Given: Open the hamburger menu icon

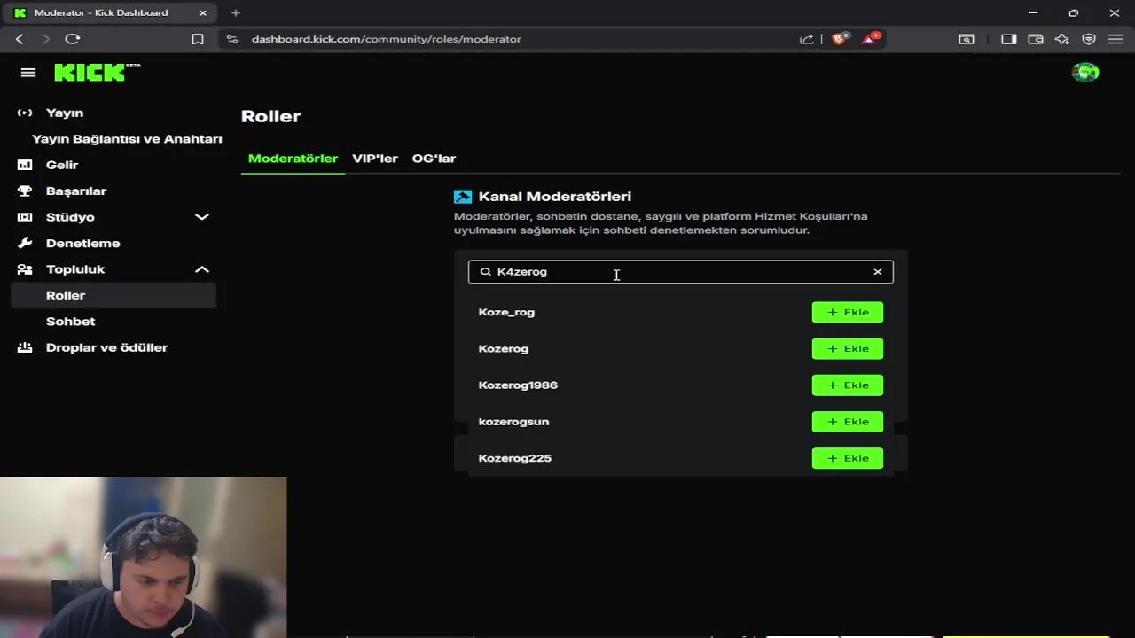Looking at the screenshot, I should (28, 73).
